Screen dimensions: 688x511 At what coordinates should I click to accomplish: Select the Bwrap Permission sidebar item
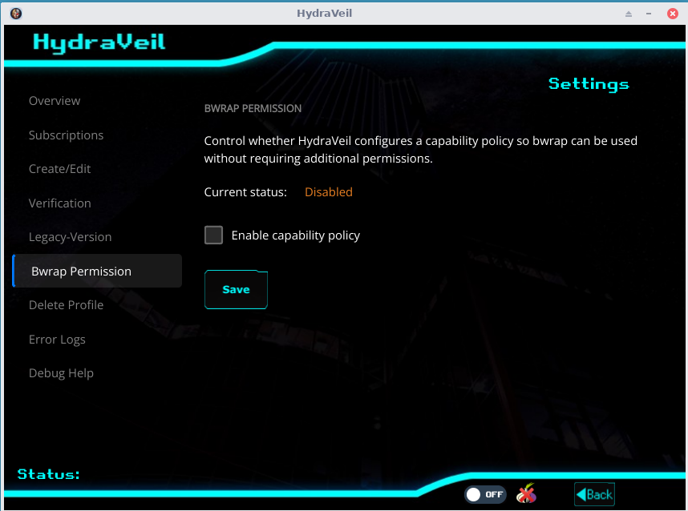(81, 272)
